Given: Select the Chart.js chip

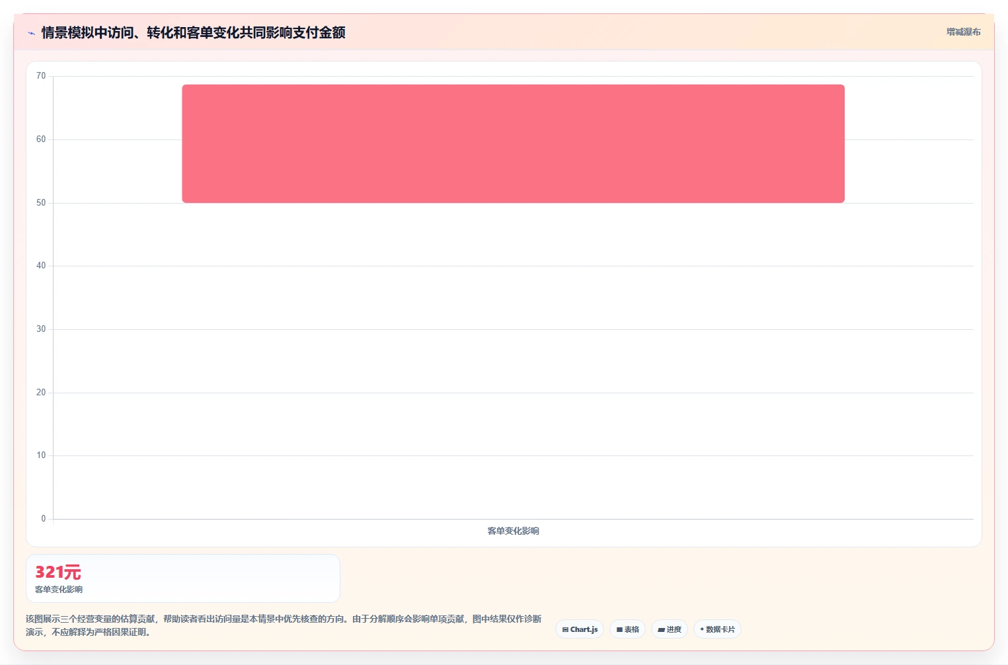Looking at the screenshot, I should pyautogui.click(x=580, y=629).
